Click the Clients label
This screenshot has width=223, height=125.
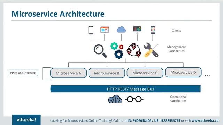pos(176,31)
